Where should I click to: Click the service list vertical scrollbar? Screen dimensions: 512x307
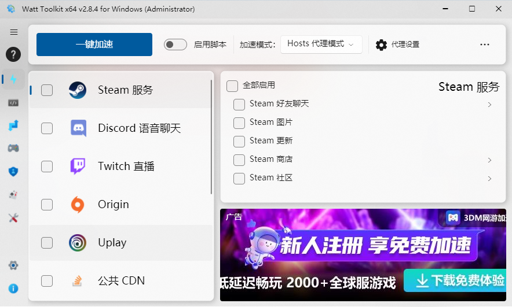(x=211, y=137)
